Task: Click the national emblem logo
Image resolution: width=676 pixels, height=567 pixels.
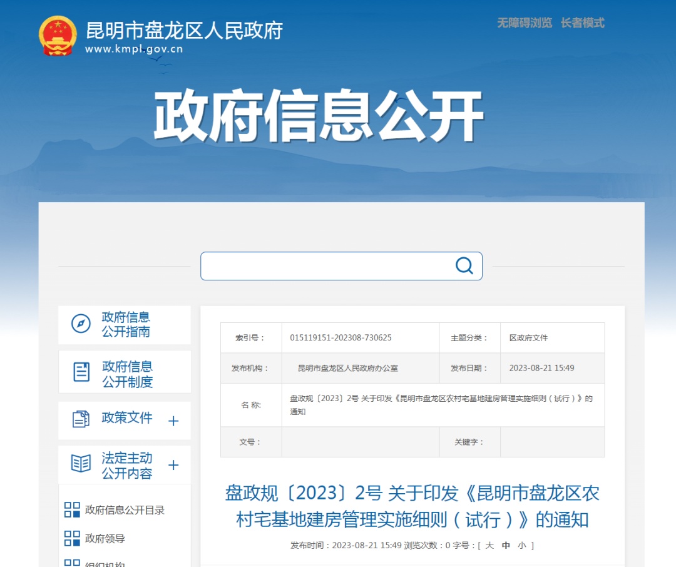Action: [58, 36]
